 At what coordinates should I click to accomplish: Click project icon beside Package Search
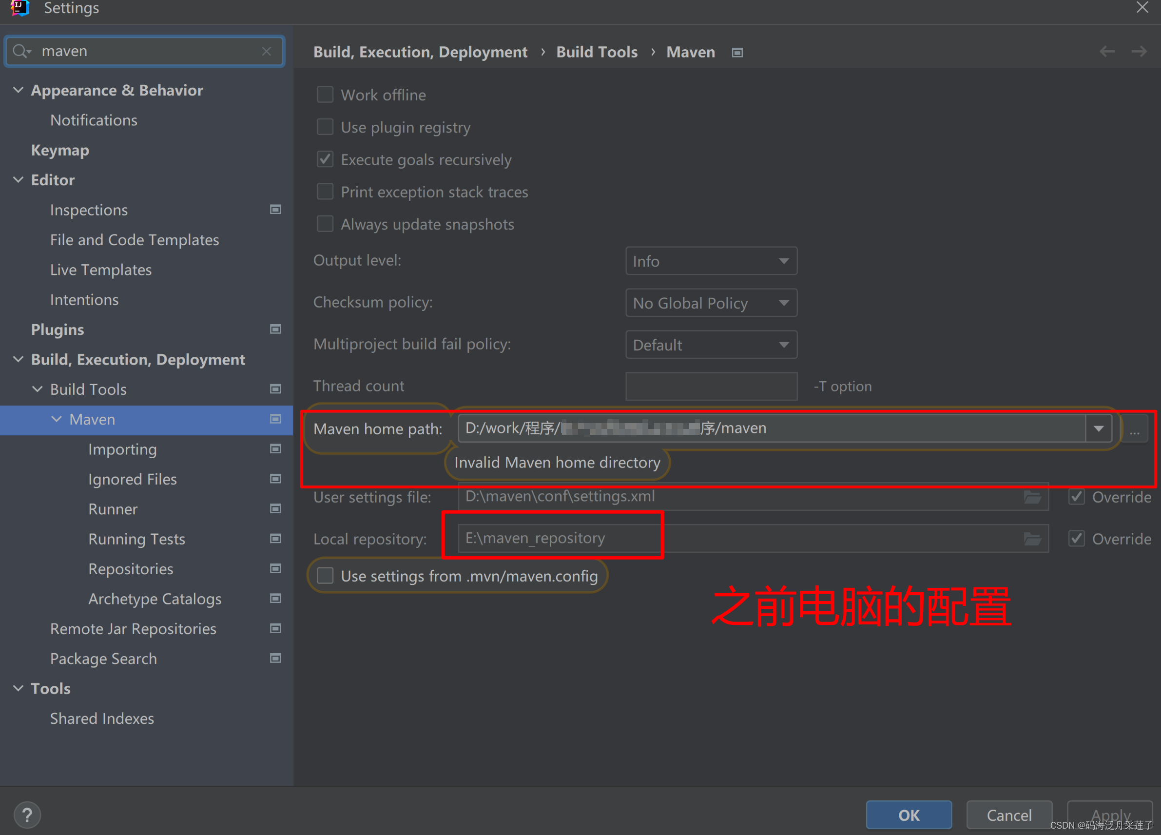click(275, 659)
